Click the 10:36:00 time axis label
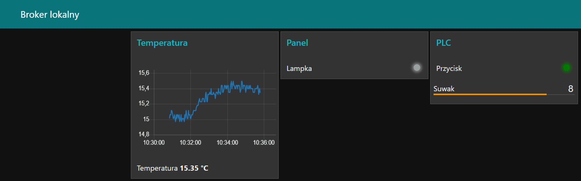 click(264, 143)
